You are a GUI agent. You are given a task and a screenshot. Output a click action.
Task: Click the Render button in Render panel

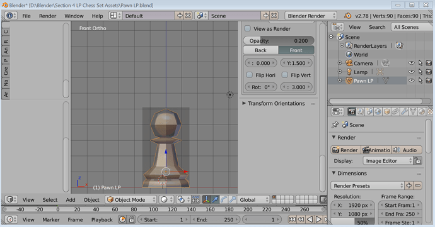345,150
